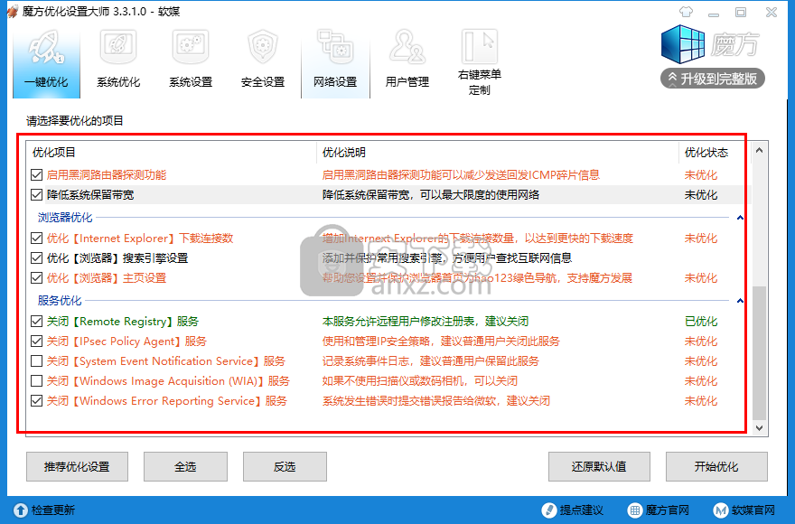
Task: Click the 检查更新 update icon
Action: pyautogui.click(x=19, y=510)
